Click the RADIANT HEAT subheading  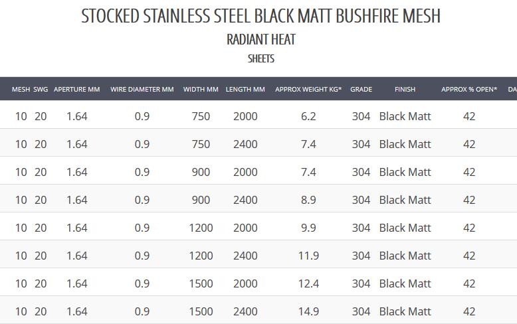260,40
